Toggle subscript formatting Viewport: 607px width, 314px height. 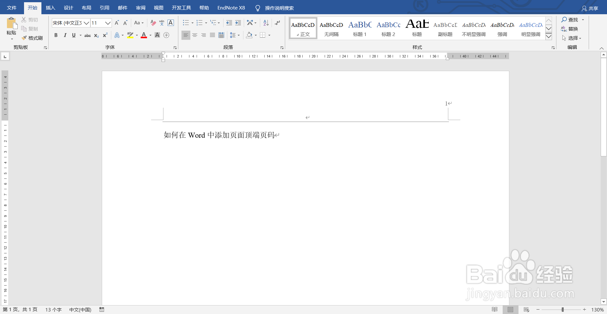pyautogui.click(x=96, y=35)
